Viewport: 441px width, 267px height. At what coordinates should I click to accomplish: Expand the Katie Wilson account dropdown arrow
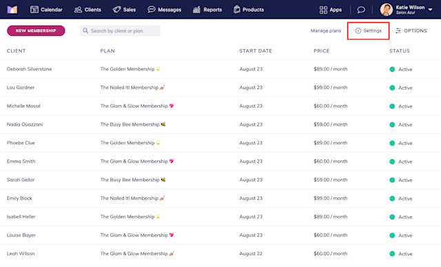(430, 10)
